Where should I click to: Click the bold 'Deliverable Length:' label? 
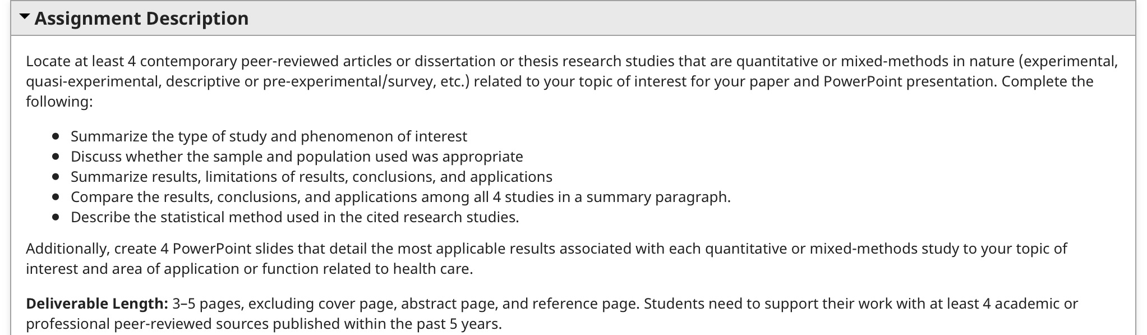(x=97, y=304)
